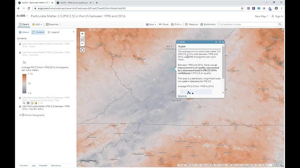This screenshot has height=168, width=300.
Task: Open the browser profile avatar
Action: pos(276,8)
